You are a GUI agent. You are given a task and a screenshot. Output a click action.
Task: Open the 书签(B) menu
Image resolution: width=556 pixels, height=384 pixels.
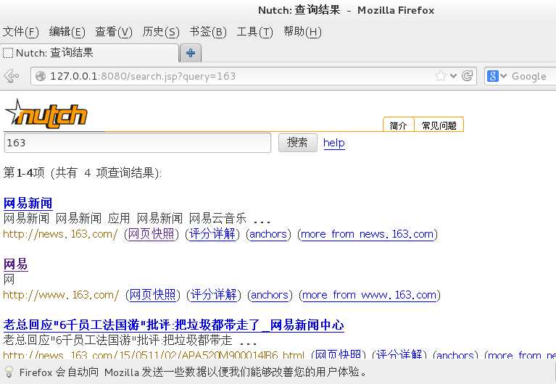point(208,32)
